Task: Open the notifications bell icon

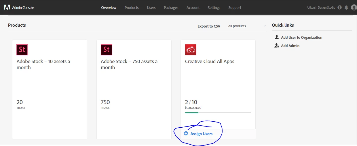Action: (x=346, y=7)
